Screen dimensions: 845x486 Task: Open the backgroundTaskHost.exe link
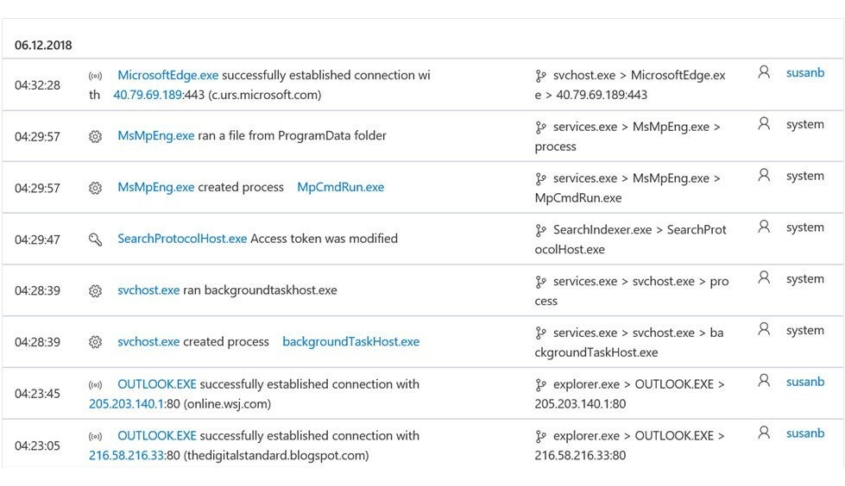350,342
